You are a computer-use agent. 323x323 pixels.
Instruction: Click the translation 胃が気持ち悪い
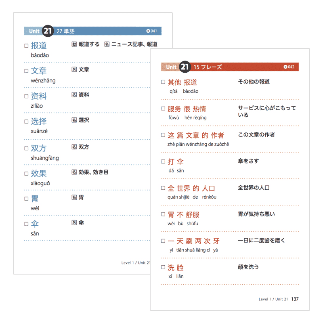tap(256, 214)
